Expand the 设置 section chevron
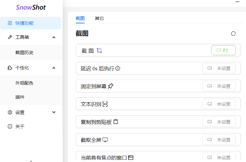Viewport: 246px width, 162px height. coord(54,112)
